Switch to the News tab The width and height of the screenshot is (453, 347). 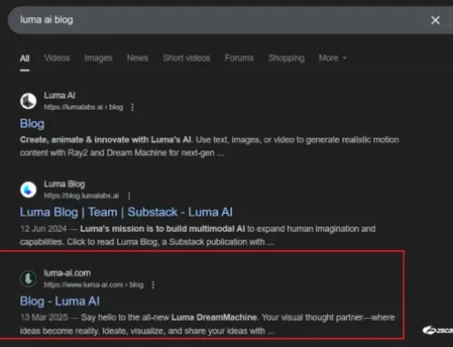(x=138, y=58)
